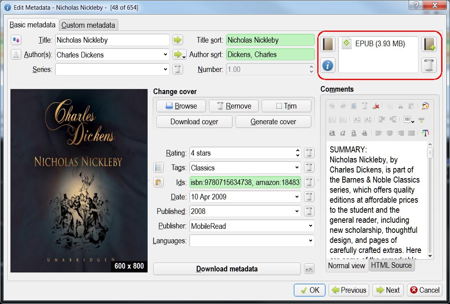Click the Download cover button

(x=194, y=122)
